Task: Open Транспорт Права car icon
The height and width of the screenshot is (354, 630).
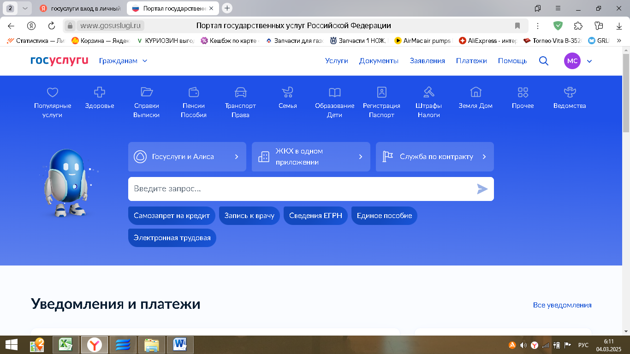Action: click(240, 92)
